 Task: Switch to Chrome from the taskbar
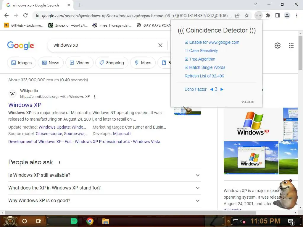pyautogui.click(x=90, y=221)
